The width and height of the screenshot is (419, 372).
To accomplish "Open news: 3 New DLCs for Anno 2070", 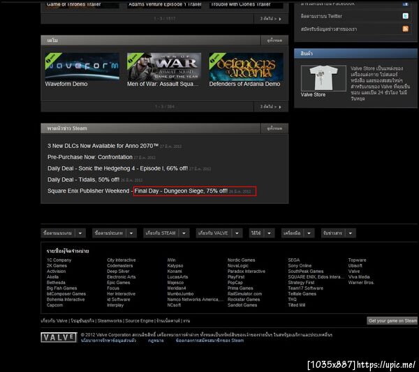I will 103,146.
